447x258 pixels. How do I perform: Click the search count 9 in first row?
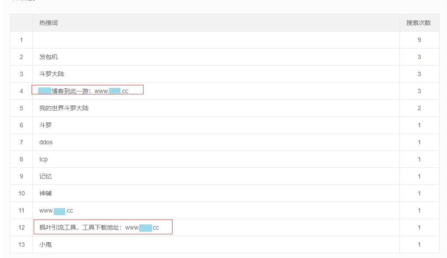[419, 40]
